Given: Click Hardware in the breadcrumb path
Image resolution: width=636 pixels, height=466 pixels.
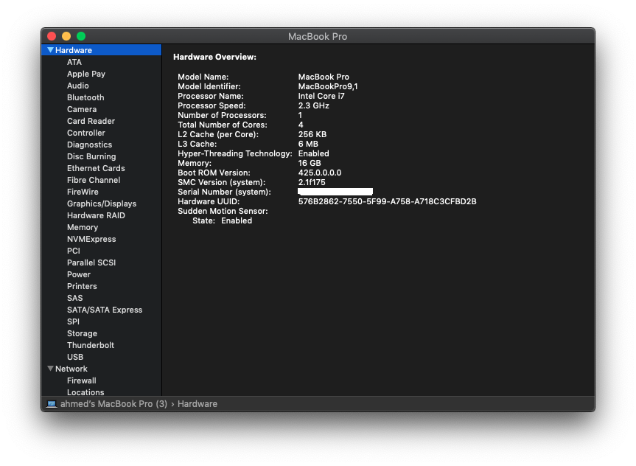Looking at the screenshot, I should 197,403.
